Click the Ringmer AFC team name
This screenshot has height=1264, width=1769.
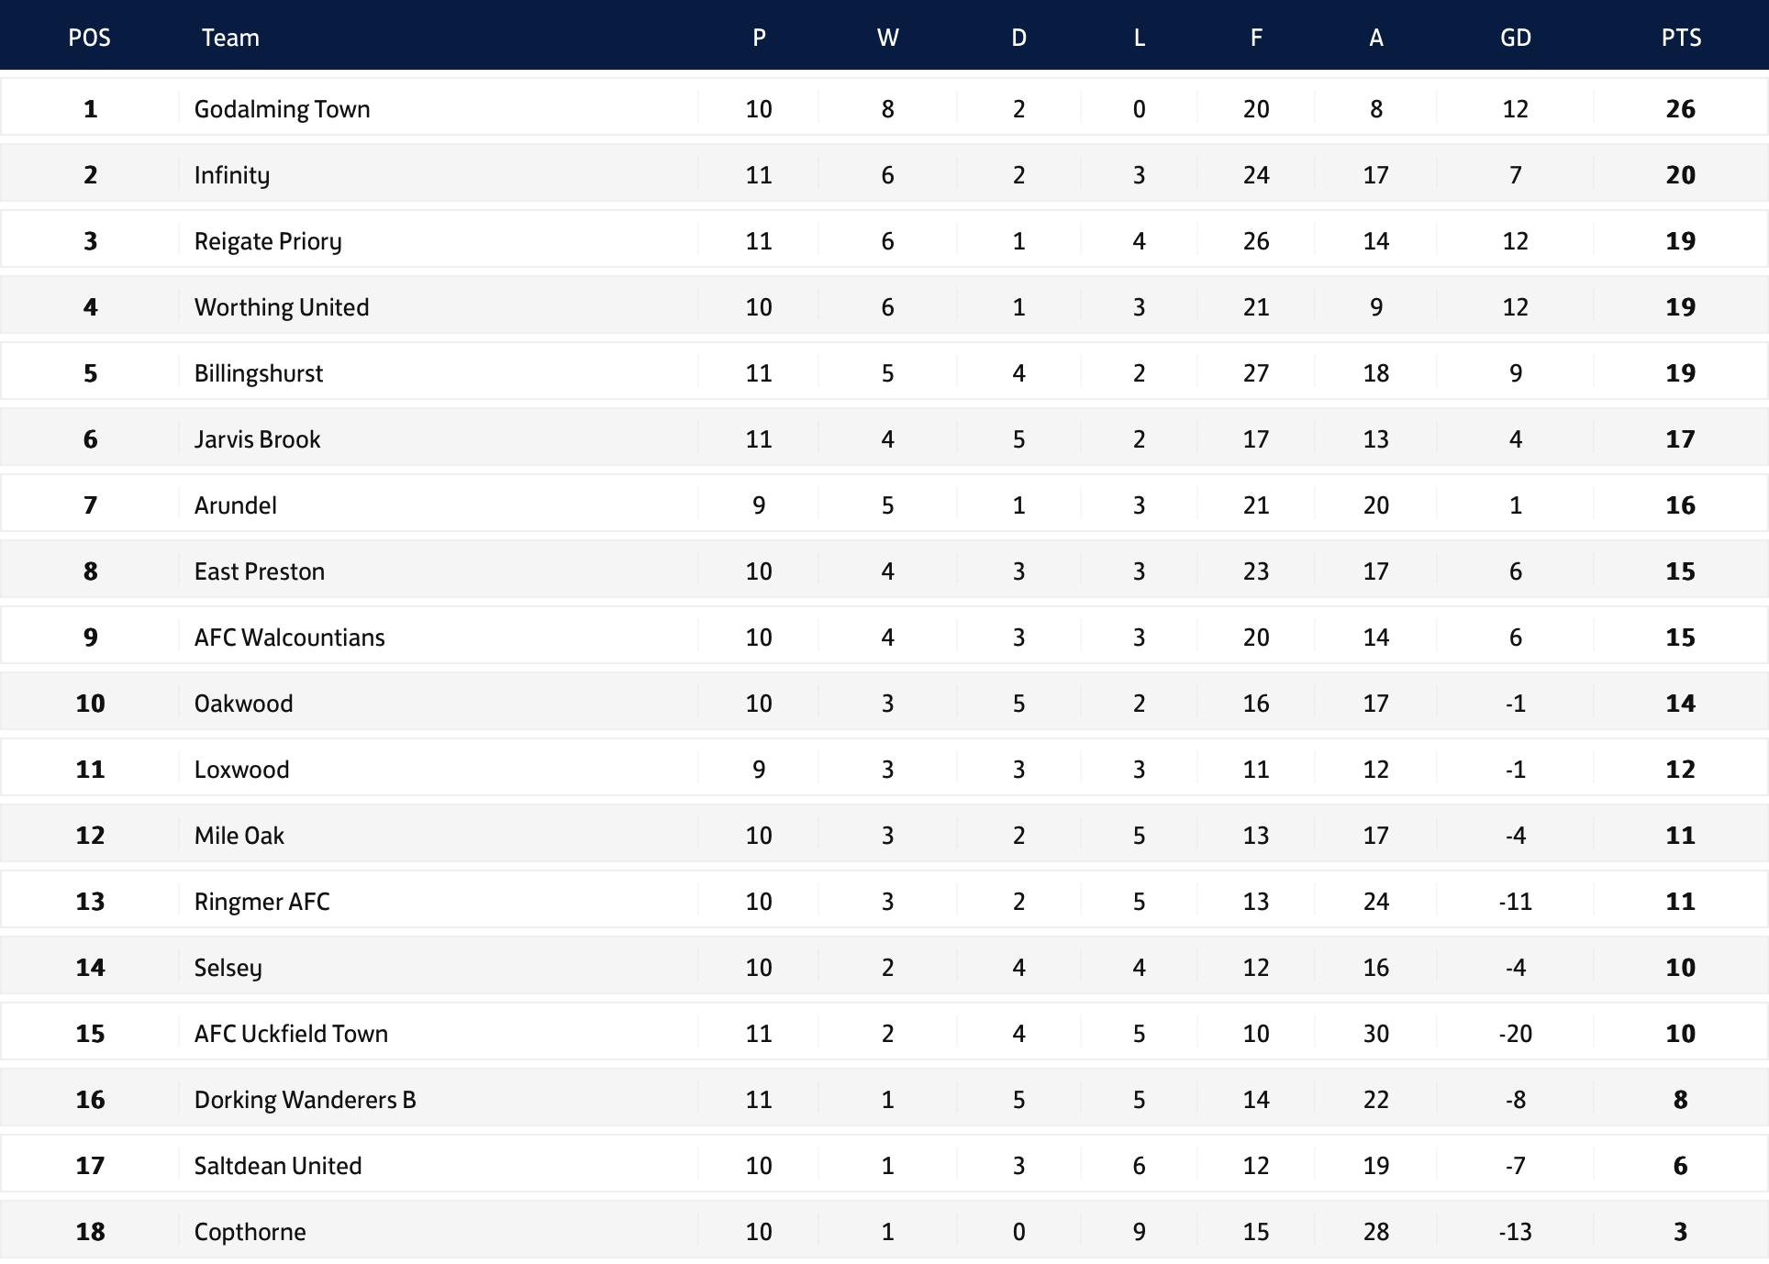[x=261, y=902]
